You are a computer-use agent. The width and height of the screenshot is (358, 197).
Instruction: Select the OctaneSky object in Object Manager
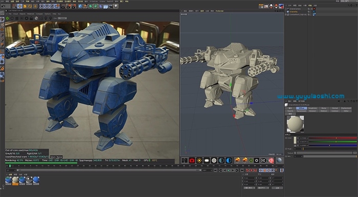point(294,12)
